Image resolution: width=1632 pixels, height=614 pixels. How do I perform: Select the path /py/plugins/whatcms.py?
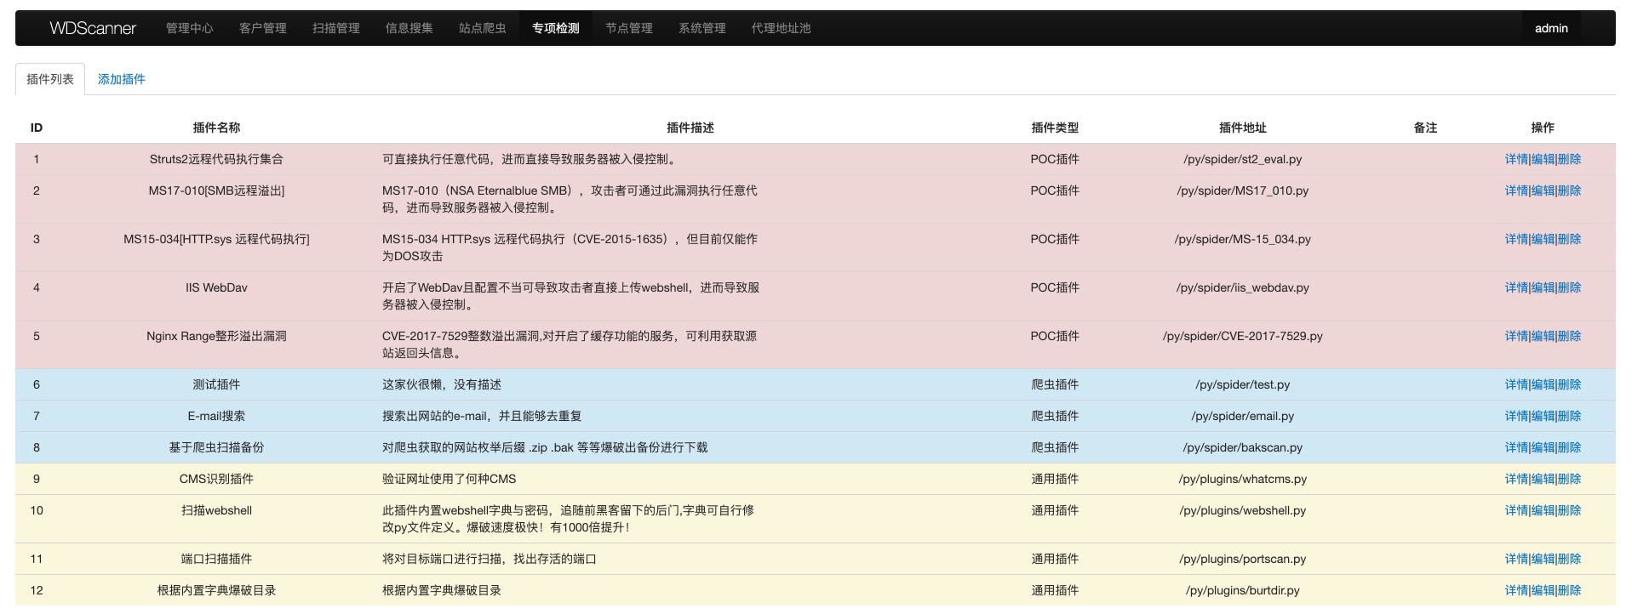coord(1242,479)
